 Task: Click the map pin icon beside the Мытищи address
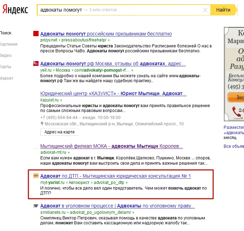tap(42, 124)
